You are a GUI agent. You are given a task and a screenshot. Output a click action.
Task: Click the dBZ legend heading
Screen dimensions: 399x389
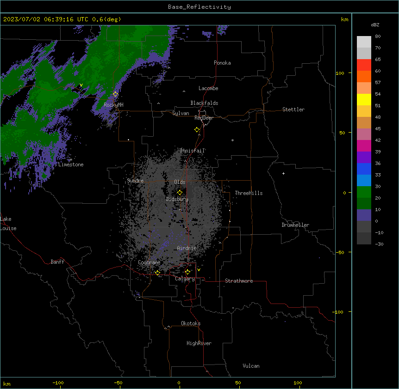[375, 24]
